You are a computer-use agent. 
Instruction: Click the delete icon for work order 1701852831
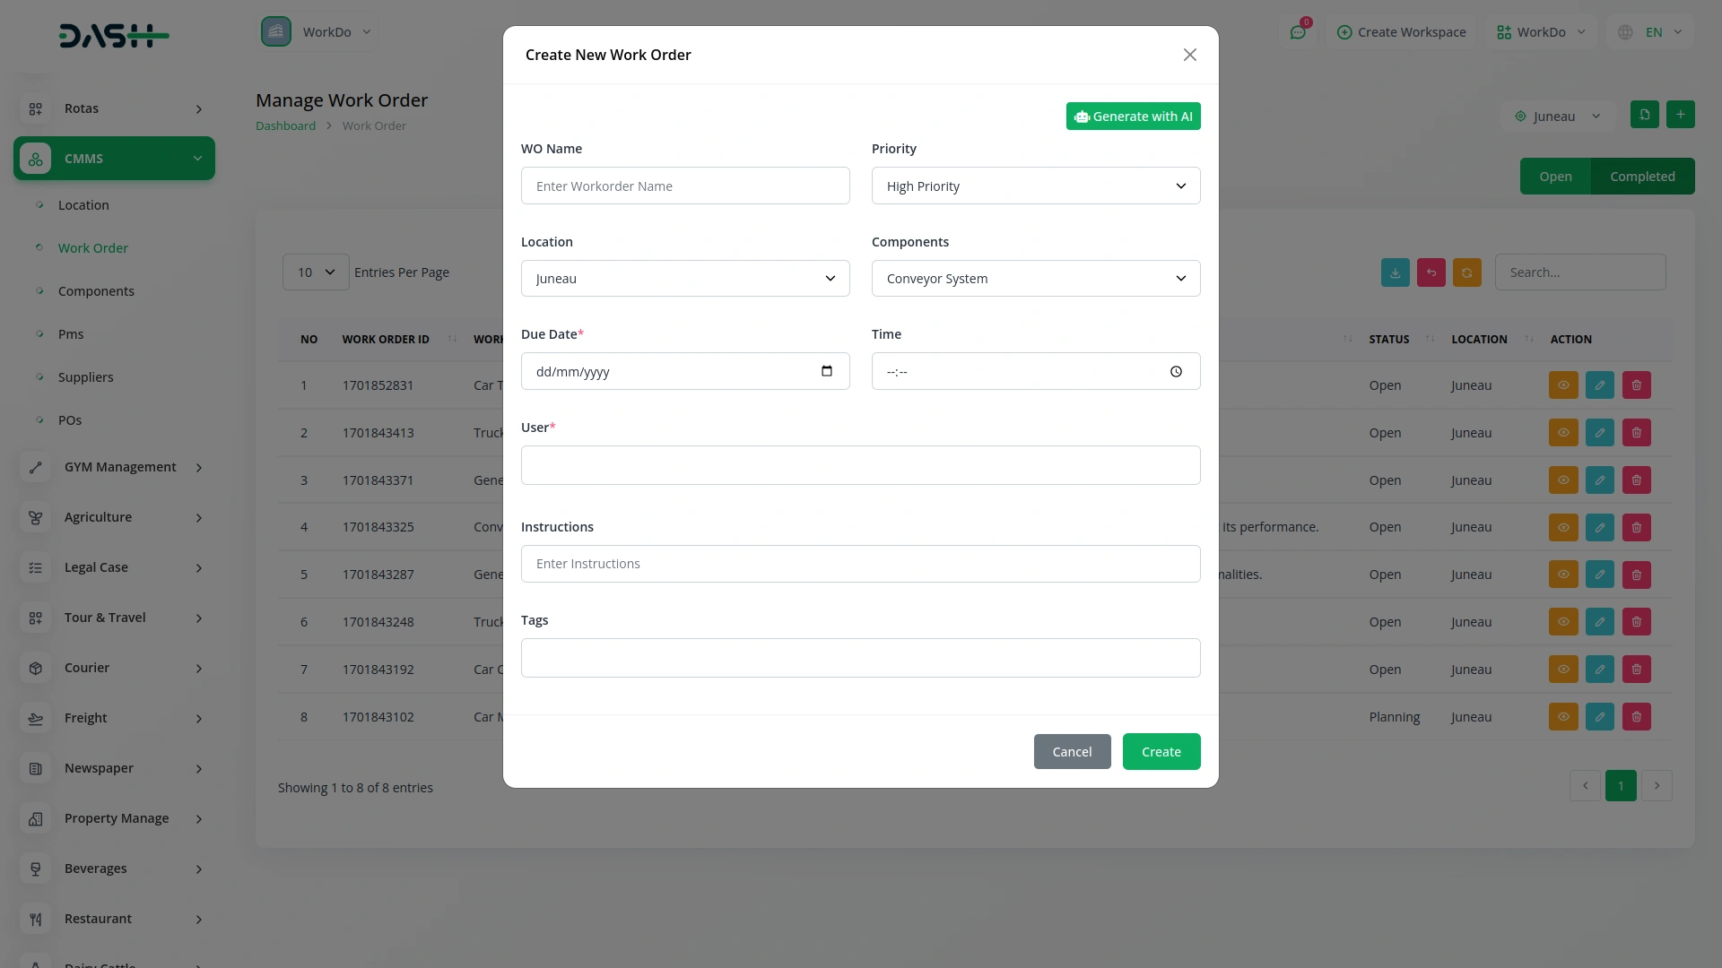click(x=1636, y=385)
